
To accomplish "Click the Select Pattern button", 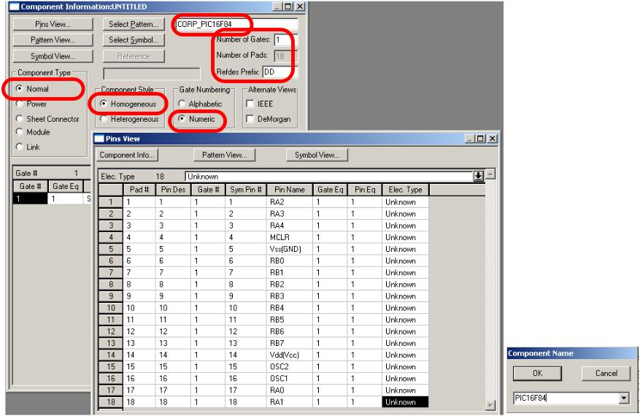I will 134,24.
